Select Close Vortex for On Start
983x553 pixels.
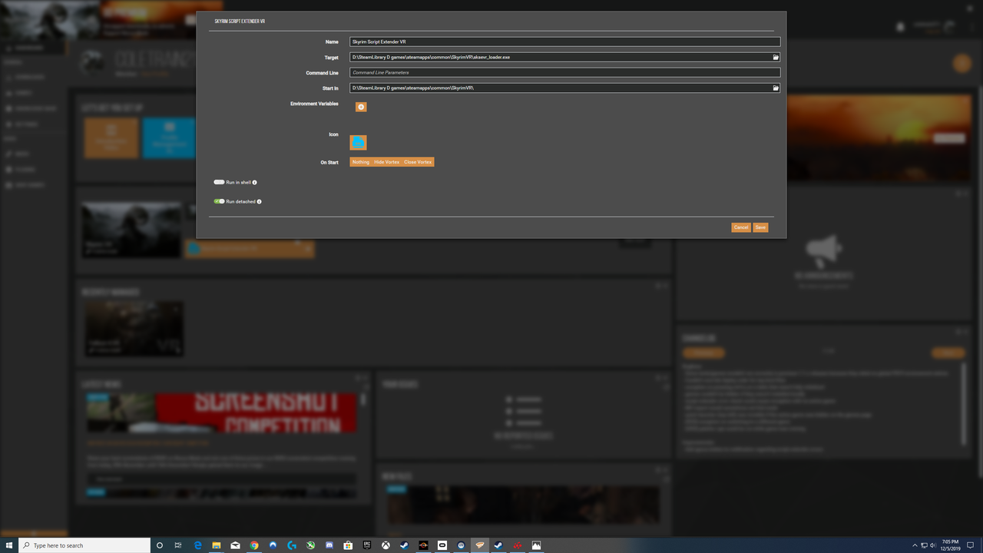pos(418,162)
